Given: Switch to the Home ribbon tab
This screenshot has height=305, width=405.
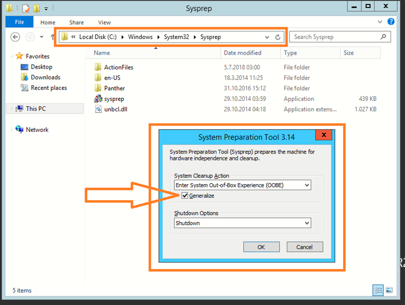Looking at the screenshot, I should pos(48,22).
